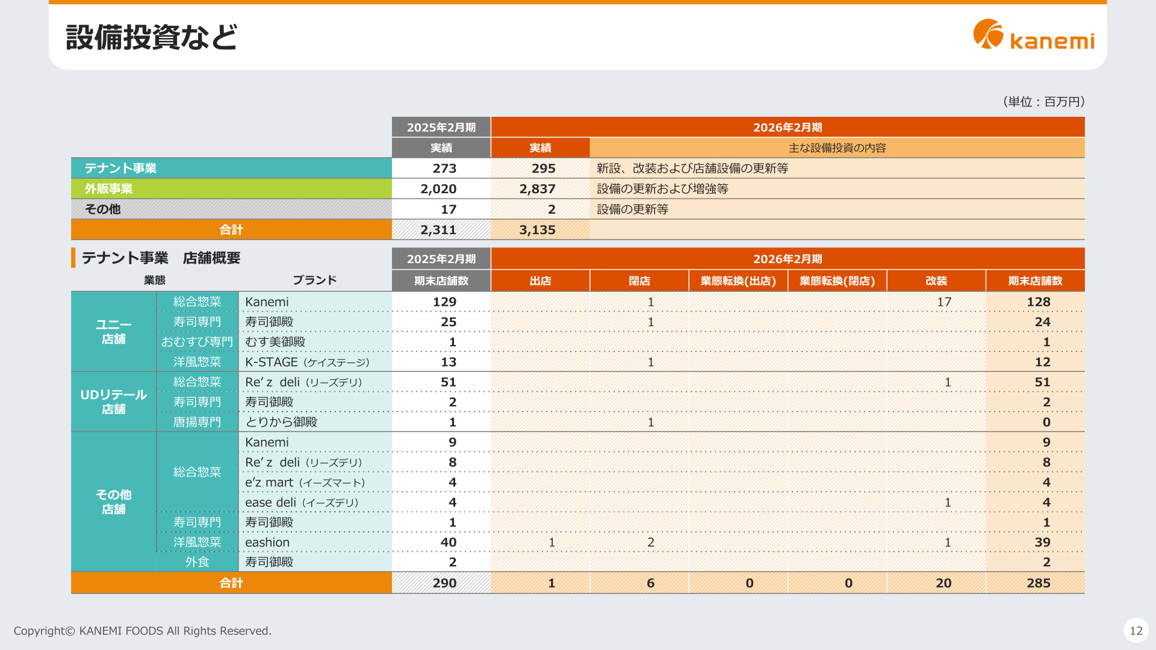Click the 業態転換(閉店) column header
Viewport: 1156px width, 650px height.
(837, 281)
